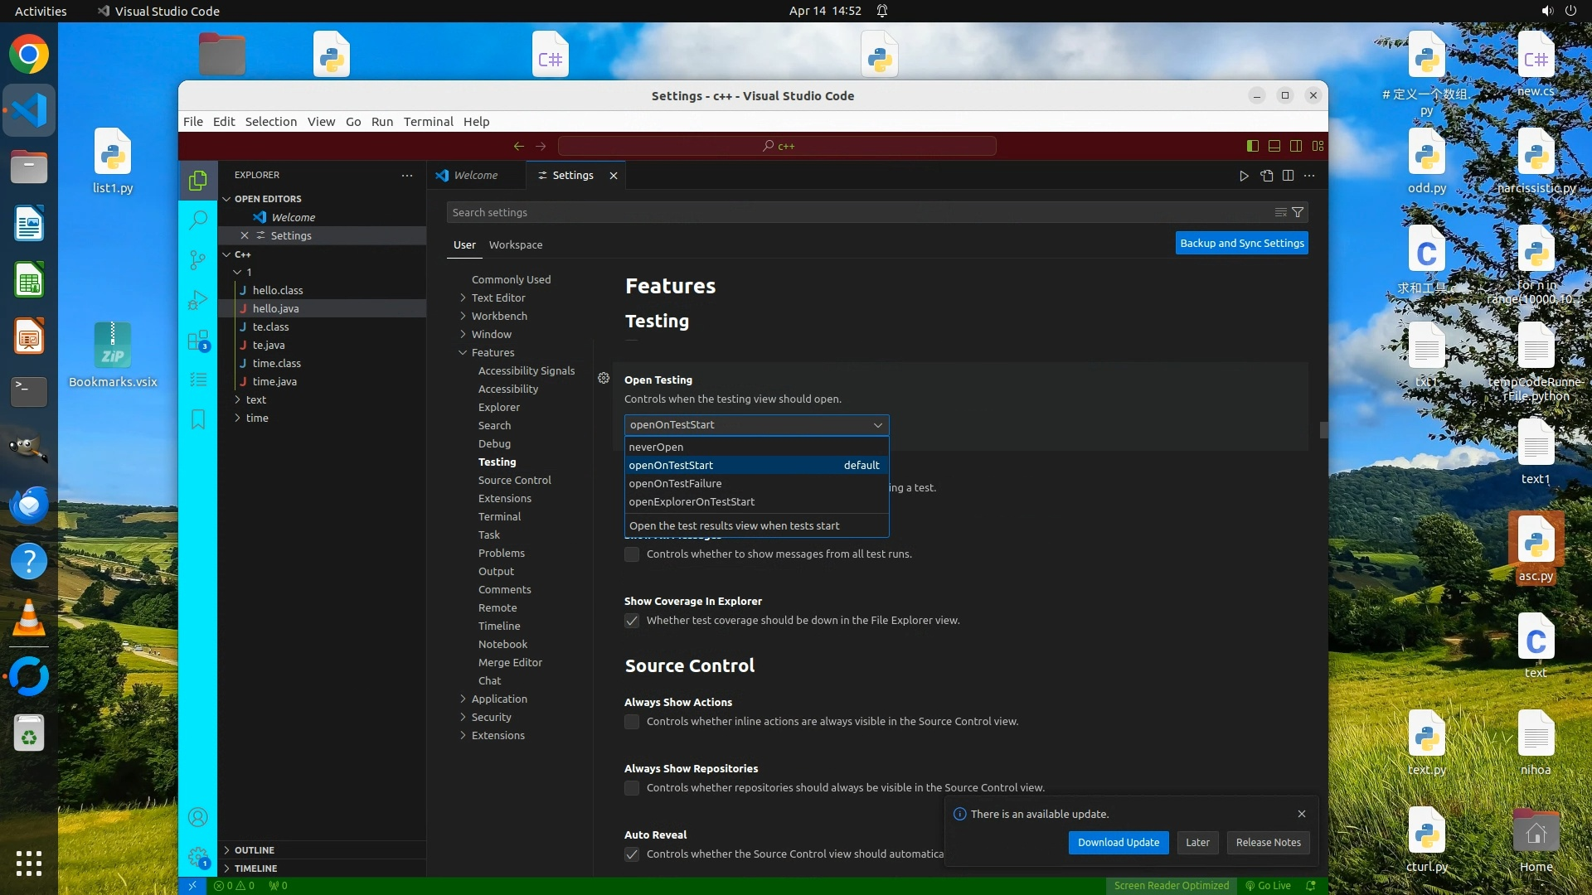Expand the OUTLINE section
The height and width of the screenshot is (895, 1592).
254,850
